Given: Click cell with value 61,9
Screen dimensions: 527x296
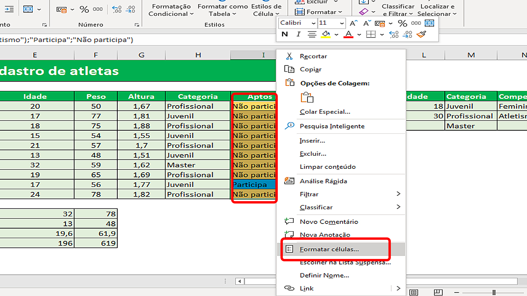Looking at the screenshot, I should pyautogui.click(x=96, y=234).
